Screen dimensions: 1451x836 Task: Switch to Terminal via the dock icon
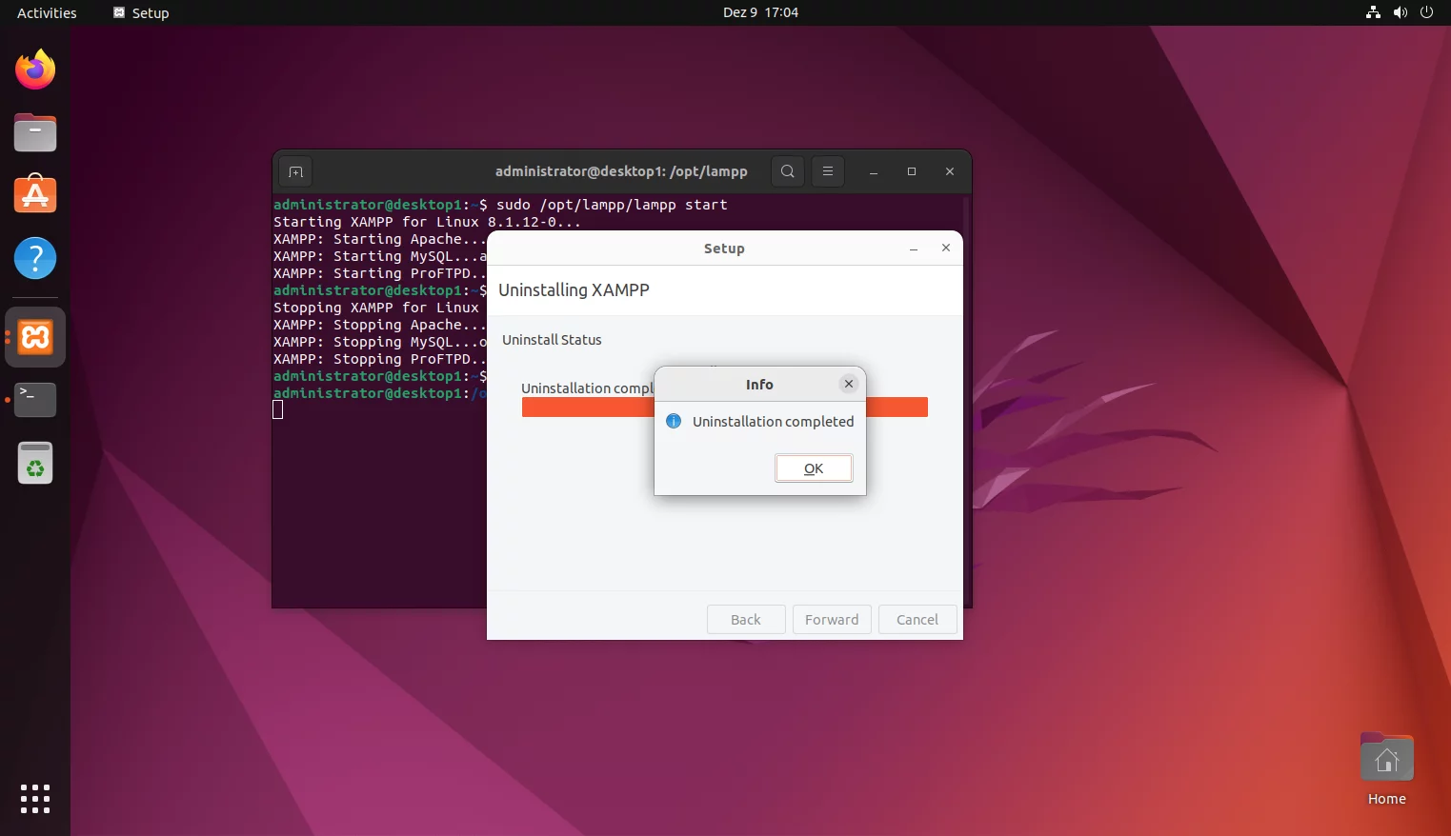pyautogui.click(x=35, y=400)
